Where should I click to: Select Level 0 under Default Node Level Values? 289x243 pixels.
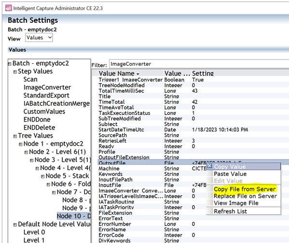tap(34, 232)
